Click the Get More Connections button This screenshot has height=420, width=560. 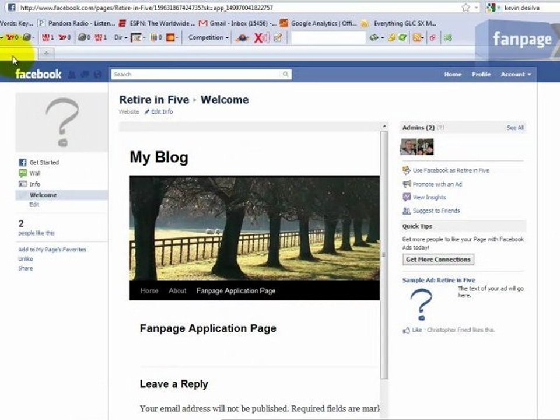point(438,260)
